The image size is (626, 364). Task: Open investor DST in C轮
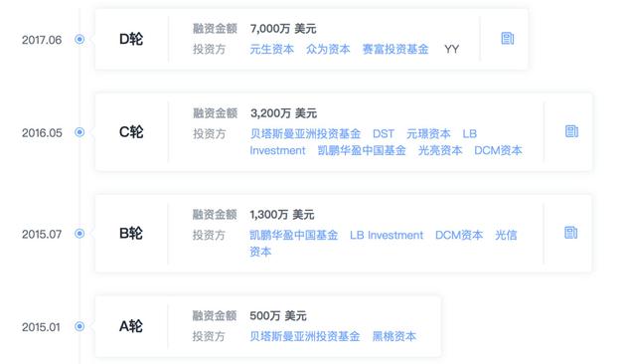[x=384, y=134]
